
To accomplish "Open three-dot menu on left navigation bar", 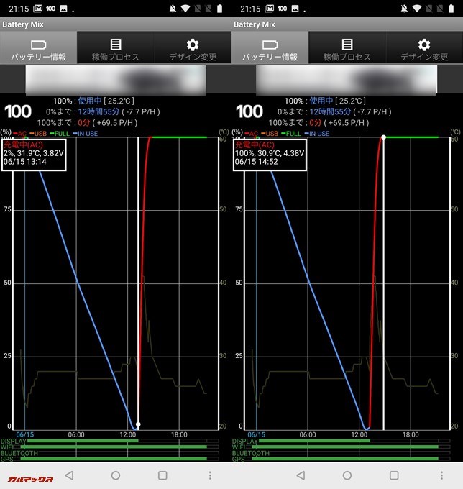I will coord(210,475).
